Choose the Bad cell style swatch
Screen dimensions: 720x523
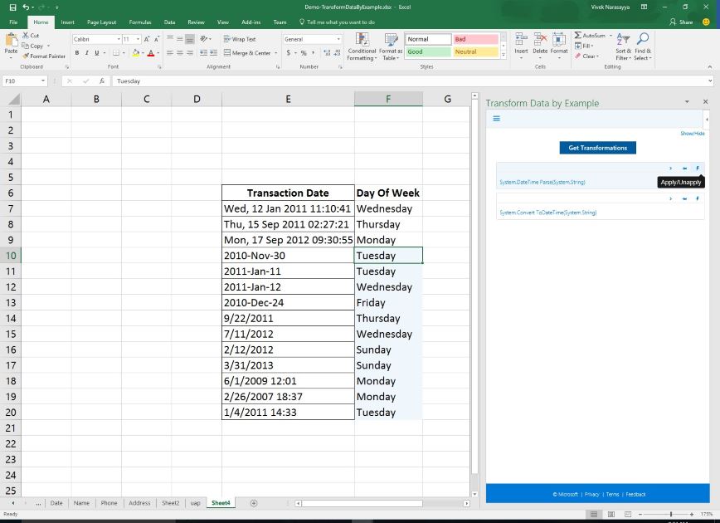pyautogui.click(x=475, y=38)
